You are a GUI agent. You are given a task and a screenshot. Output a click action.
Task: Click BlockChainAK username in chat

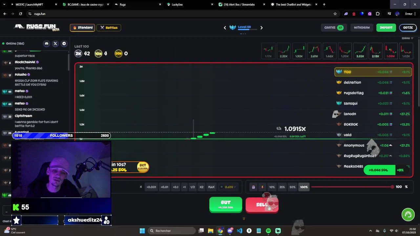(25, 62)
